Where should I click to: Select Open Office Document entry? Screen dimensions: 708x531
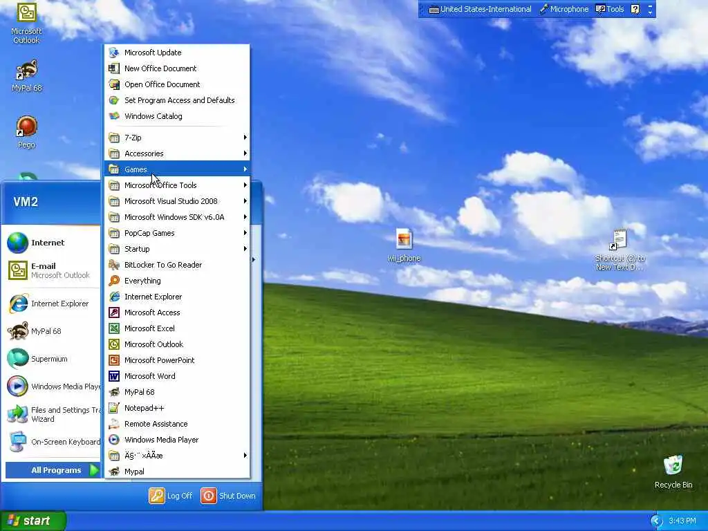click(x=177, y=84)
